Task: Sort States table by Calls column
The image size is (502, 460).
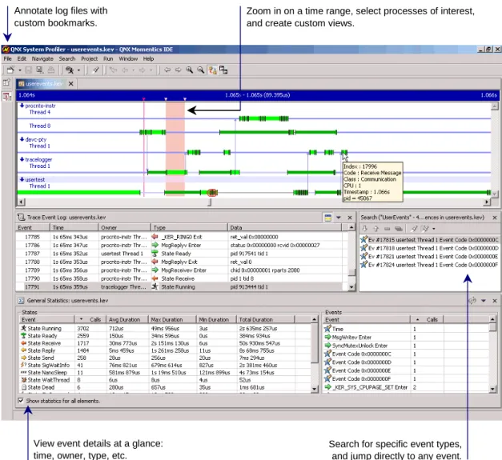Action: (90, 319)
